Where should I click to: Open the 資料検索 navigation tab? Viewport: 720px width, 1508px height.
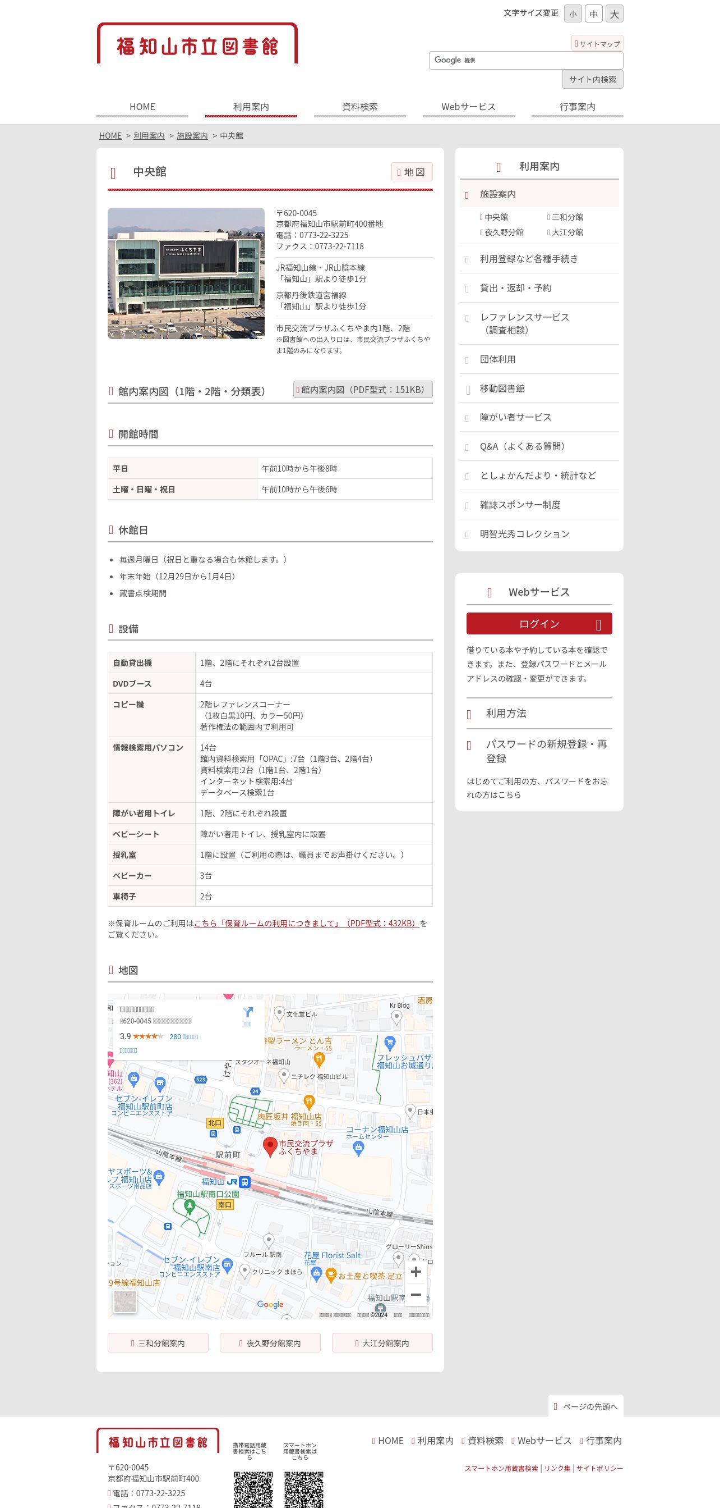359,107
